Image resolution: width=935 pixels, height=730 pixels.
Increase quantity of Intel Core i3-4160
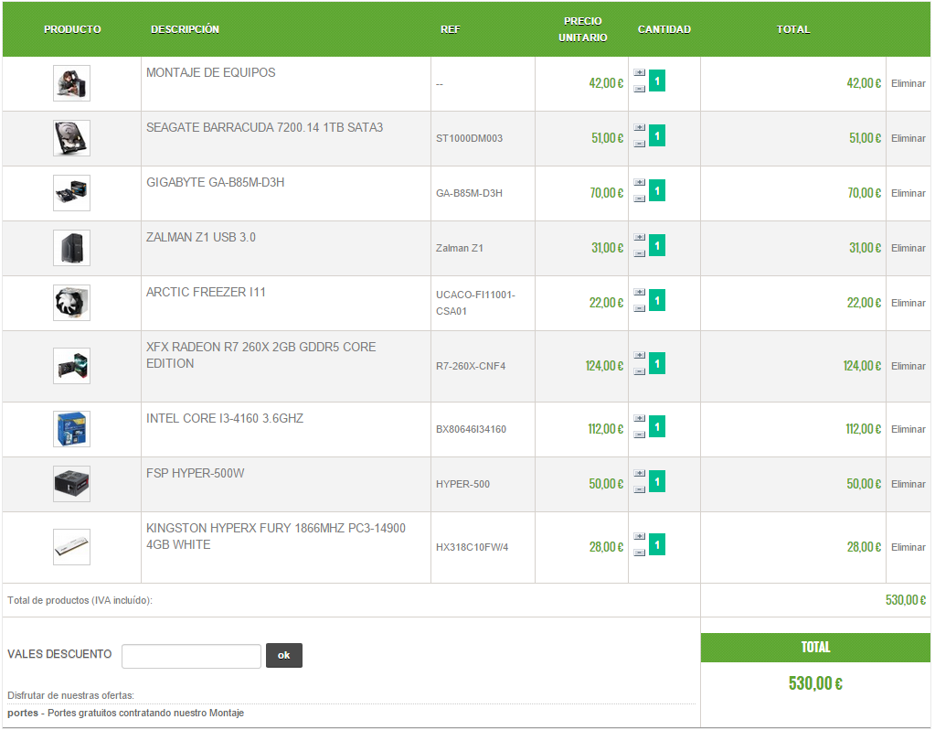(x=639, y=418)
